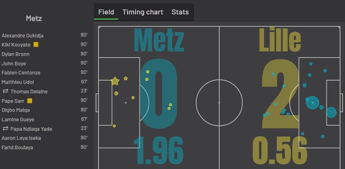
Task: Click the large cyan shot circle inside six-yard box
Action: click(331, 112)
